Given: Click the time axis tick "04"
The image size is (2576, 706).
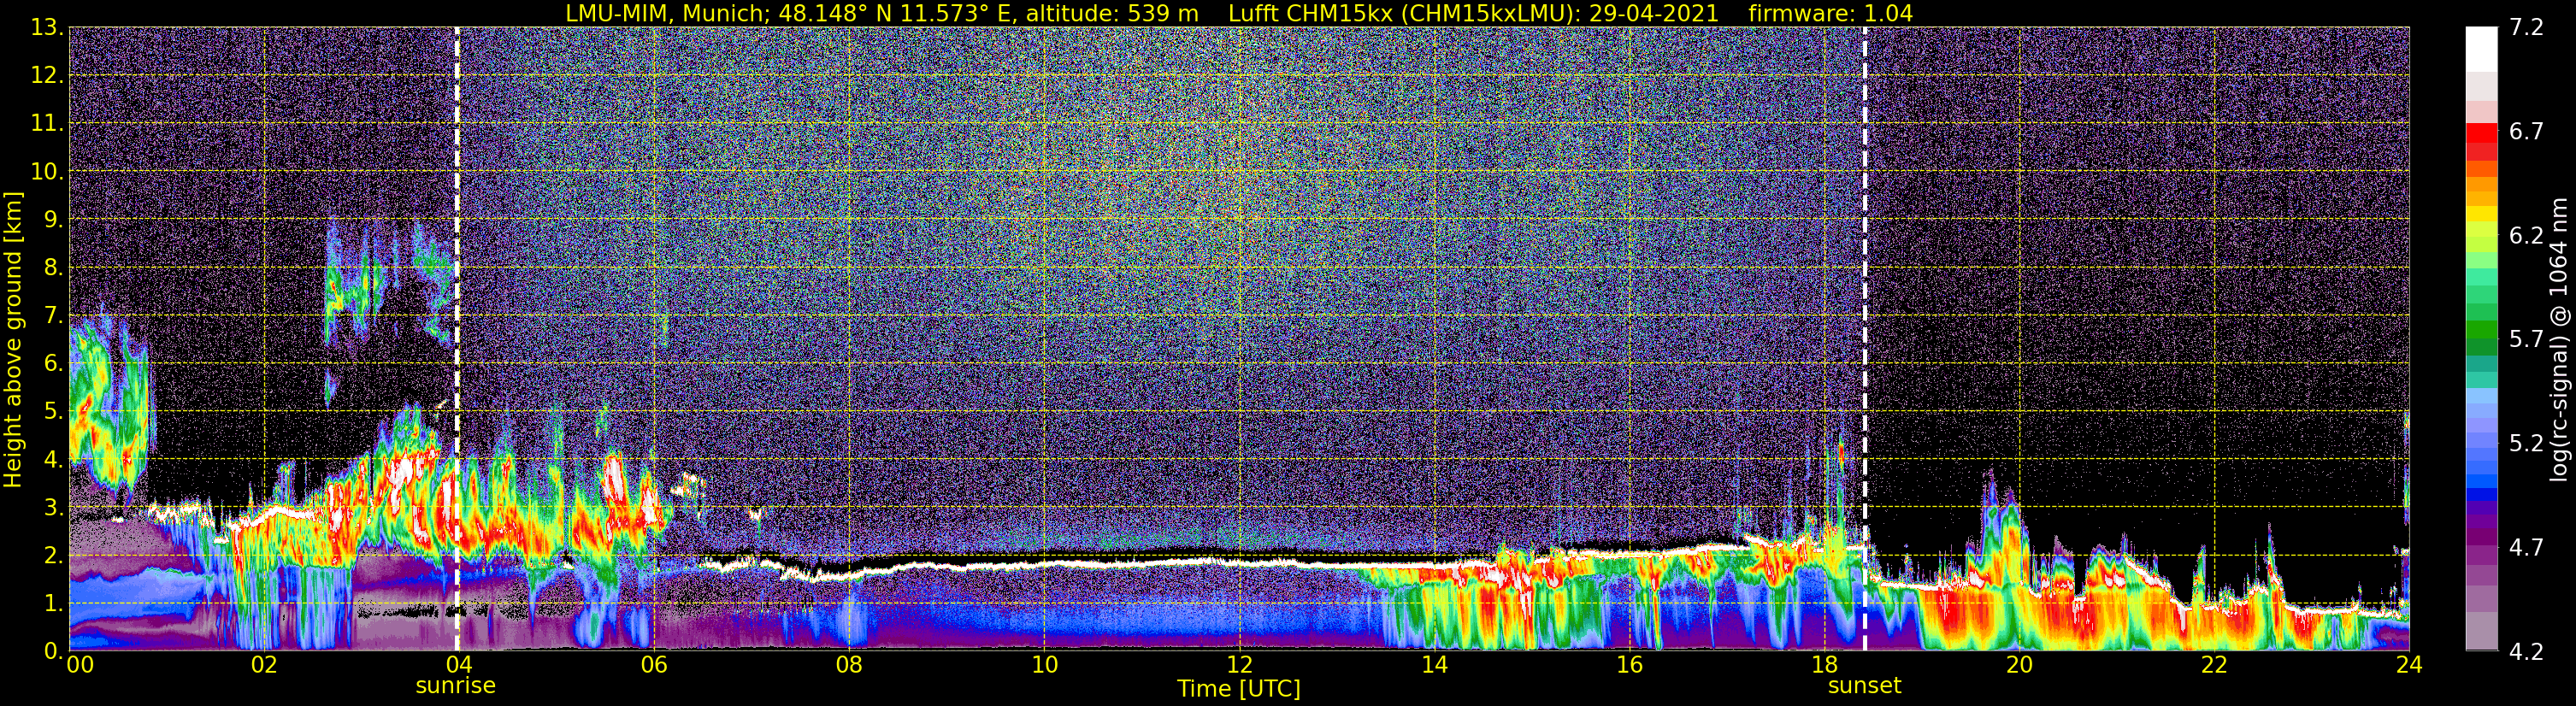Looking at the screenshot, I should [458, 666].
